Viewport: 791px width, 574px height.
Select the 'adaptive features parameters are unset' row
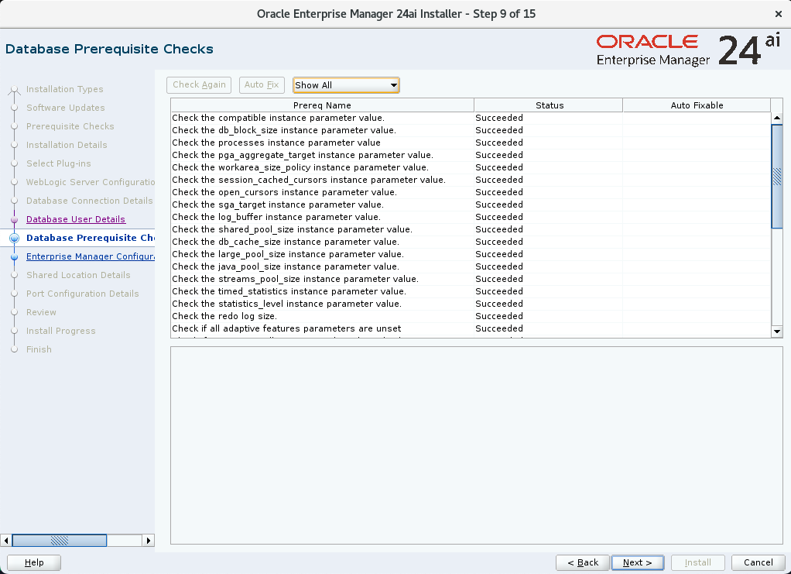coord(471,328)
